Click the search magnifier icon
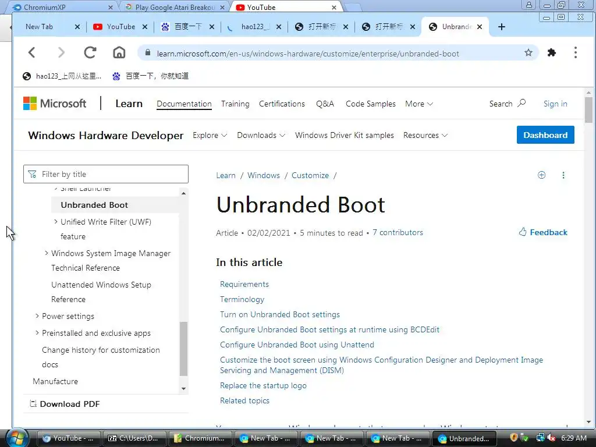 click(522, 103)
